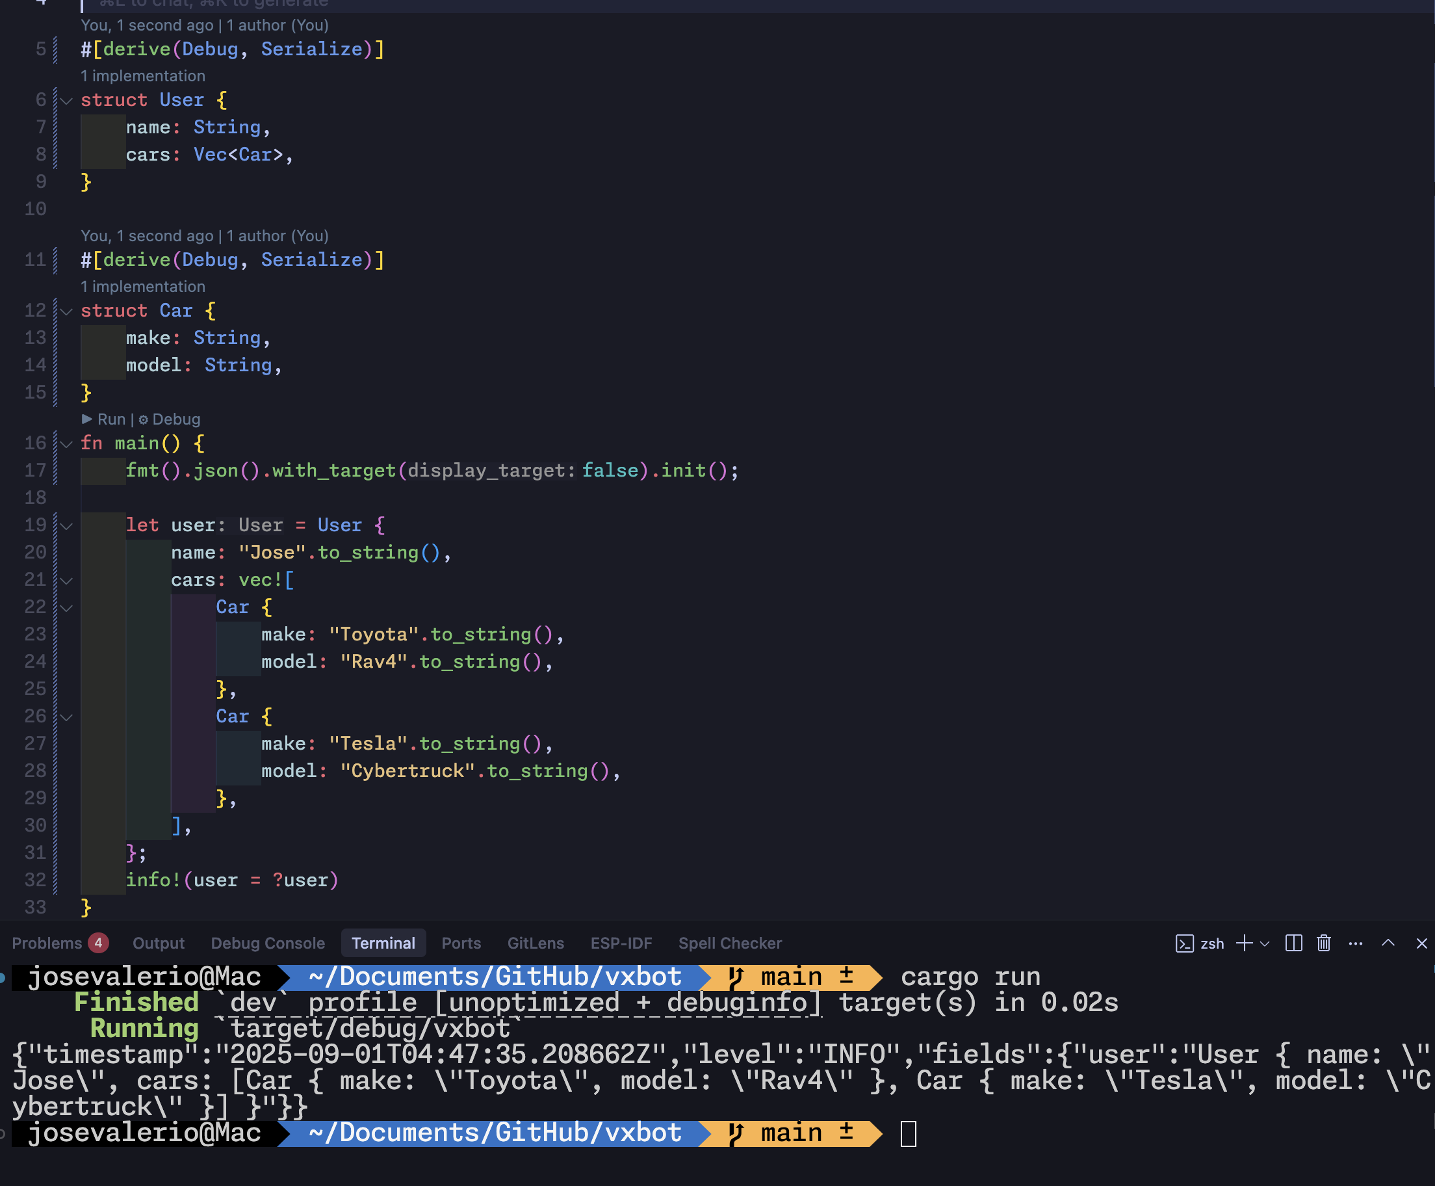Click '?user' in info macro

coord(300,880)
